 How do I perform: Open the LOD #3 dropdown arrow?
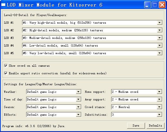tap(159, 38)
